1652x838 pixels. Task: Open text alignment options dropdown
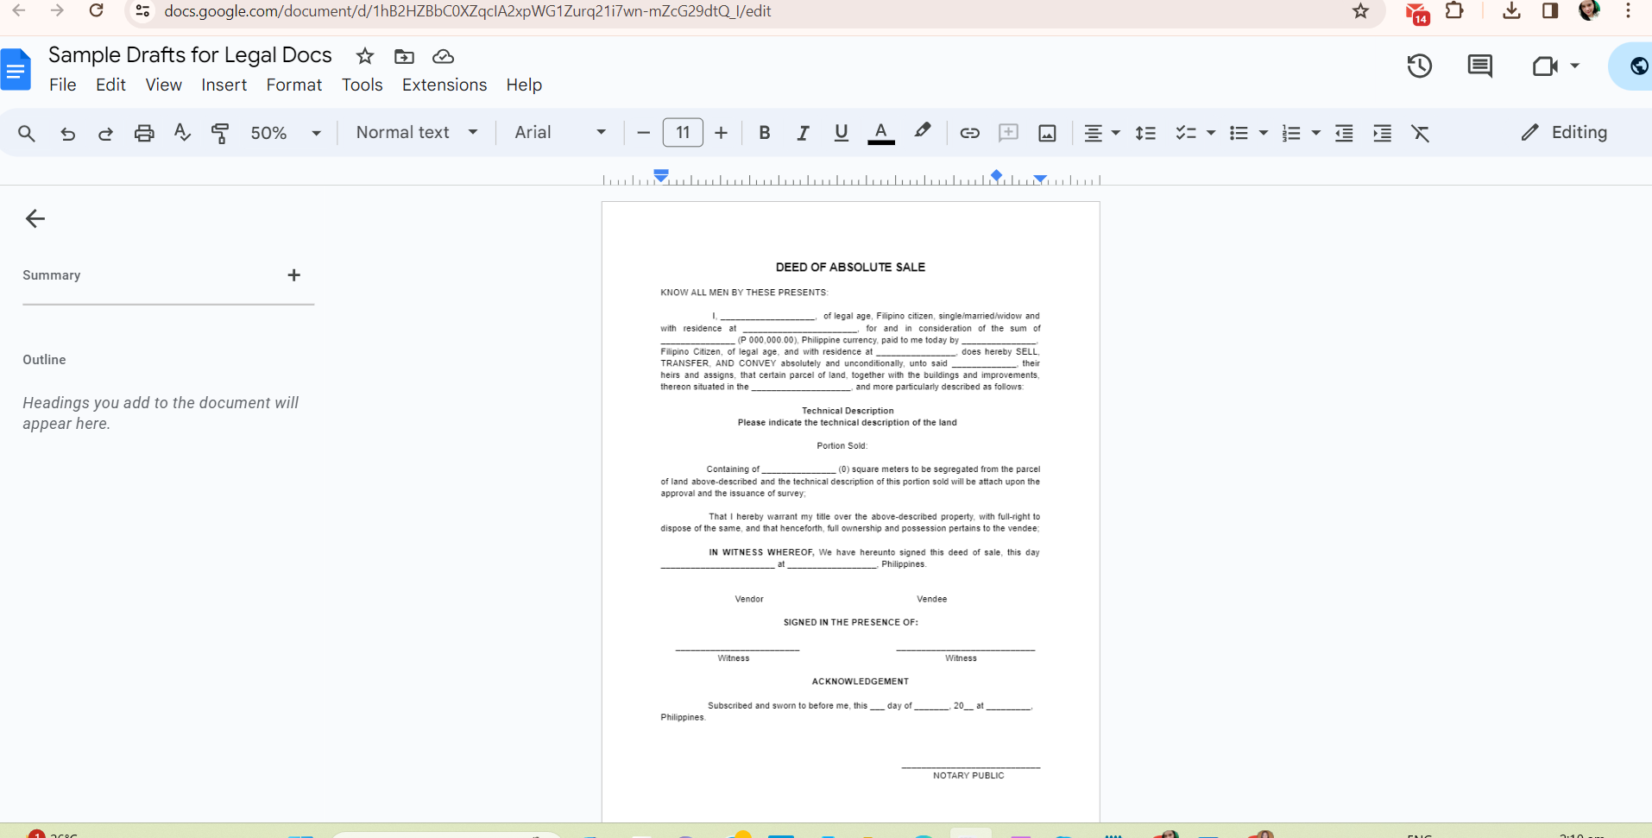(x=1101, y=133)
